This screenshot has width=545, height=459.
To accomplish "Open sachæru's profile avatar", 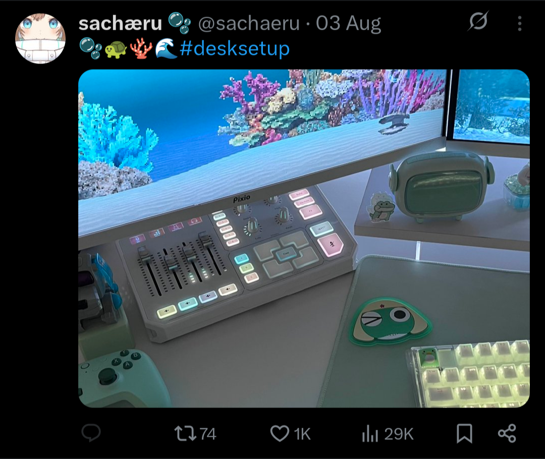I will 40,38.
